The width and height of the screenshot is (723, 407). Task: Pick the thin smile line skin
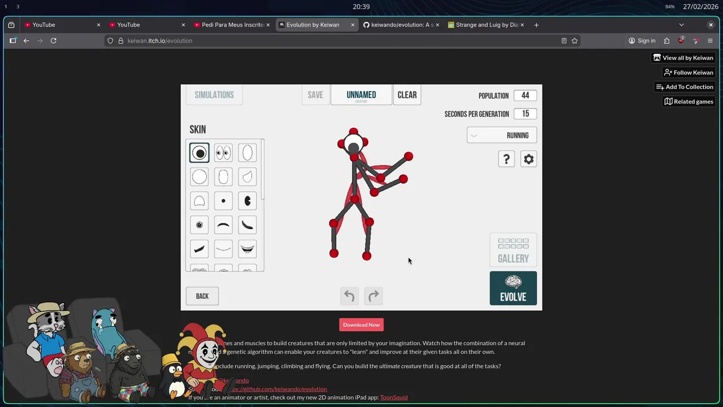pyautogui.click(x=223, y=249)
